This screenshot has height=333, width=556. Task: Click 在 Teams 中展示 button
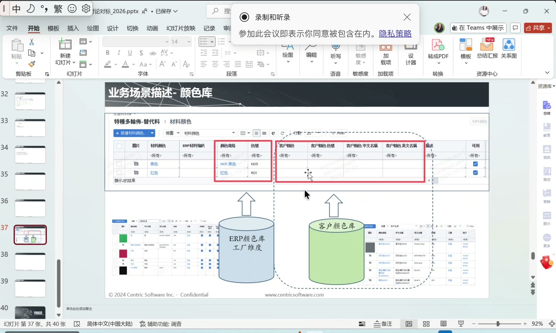[x=478, y=28]
